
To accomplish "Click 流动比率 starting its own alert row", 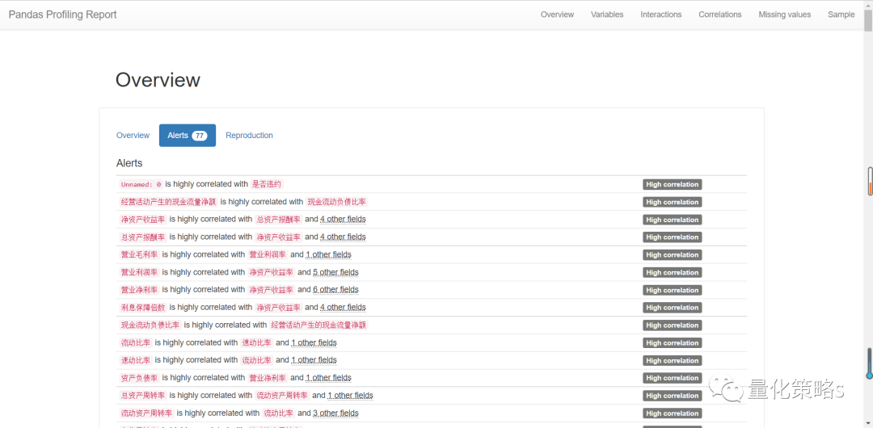I will [135, 342].
